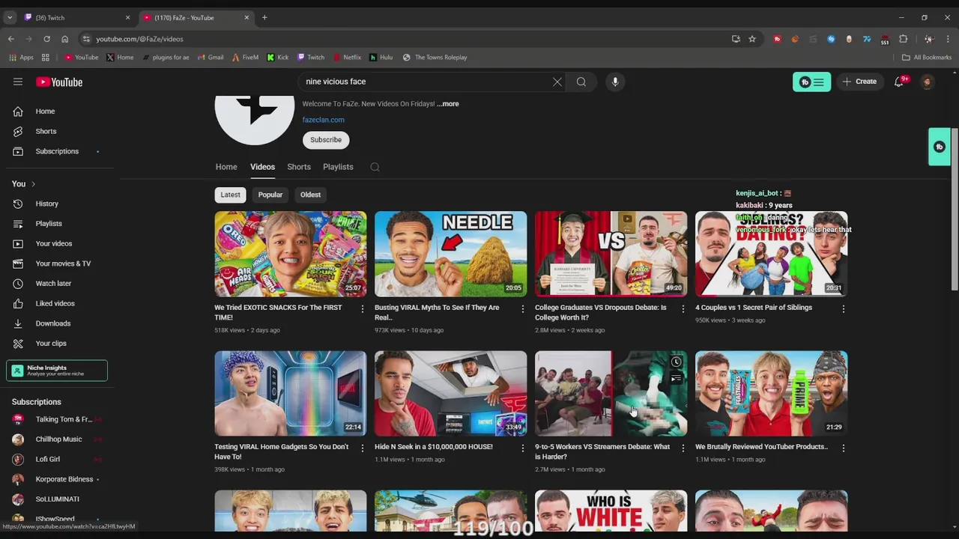Open the Hulu bookmark

[x=381, y=57]
